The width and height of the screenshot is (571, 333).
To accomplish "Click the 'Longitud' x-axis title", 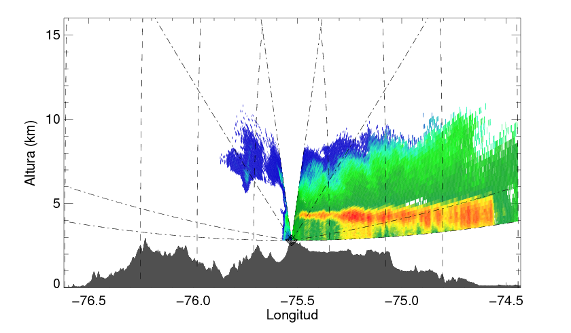I will pos(292,315).
